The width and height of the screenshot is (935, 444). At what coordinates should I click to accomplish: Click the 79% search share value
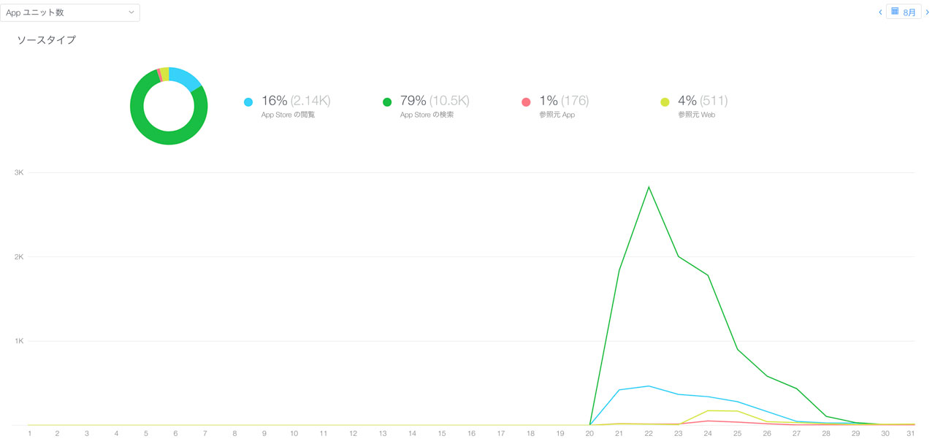[413, 101]
